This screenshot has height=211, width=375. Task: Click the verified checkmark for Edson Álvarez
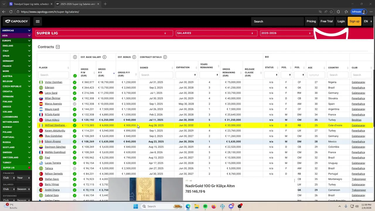tap(74, 142)
